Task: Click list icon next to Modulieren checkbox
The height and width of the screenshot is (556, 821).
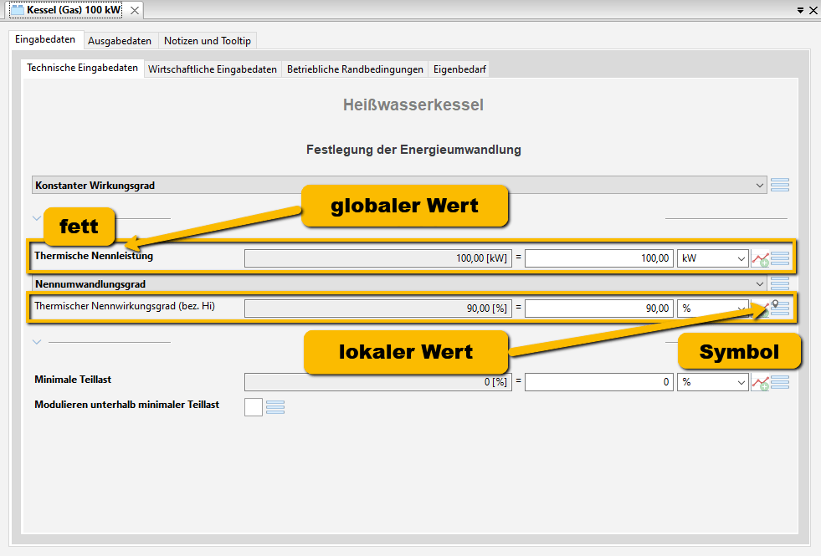Action: pyautogui.click(x=275, y=407)
